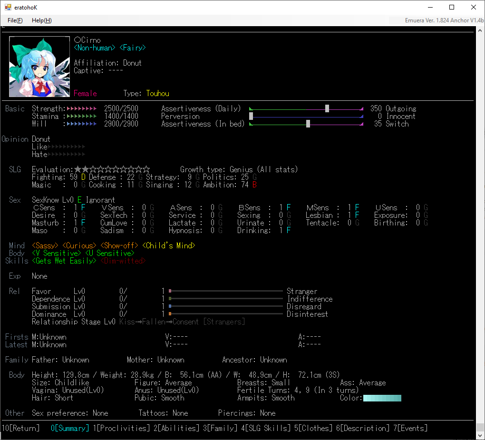Click the eratohoK app icon in title bar
The height and width of the screenshot is (440, 485).
point(8,8)
